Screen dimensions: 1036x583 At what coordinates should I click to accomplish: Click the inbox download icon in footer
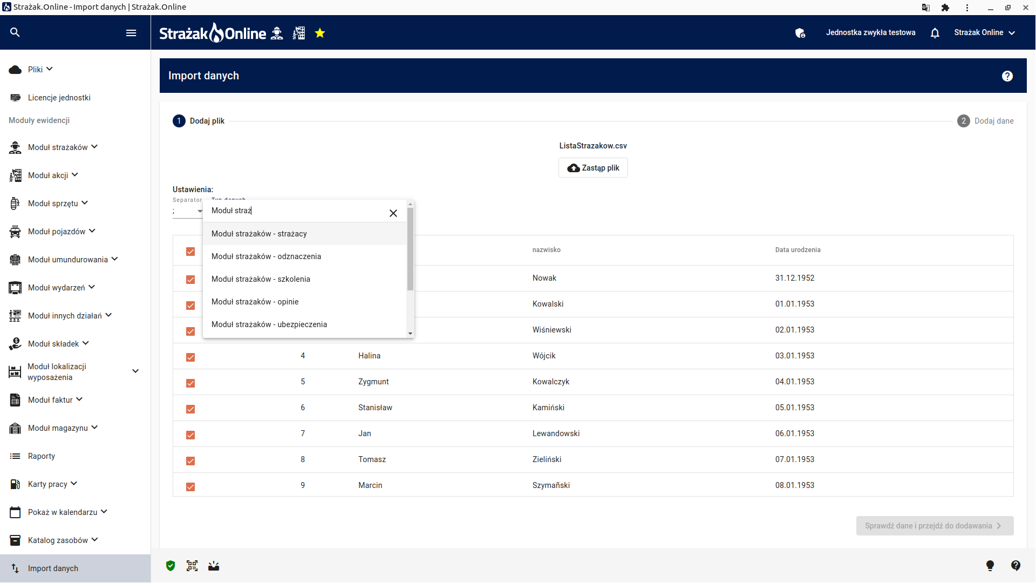coord(214,566)
